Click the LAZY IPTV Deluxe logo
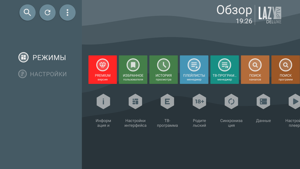Screen dimensions: 300x169 269,15
